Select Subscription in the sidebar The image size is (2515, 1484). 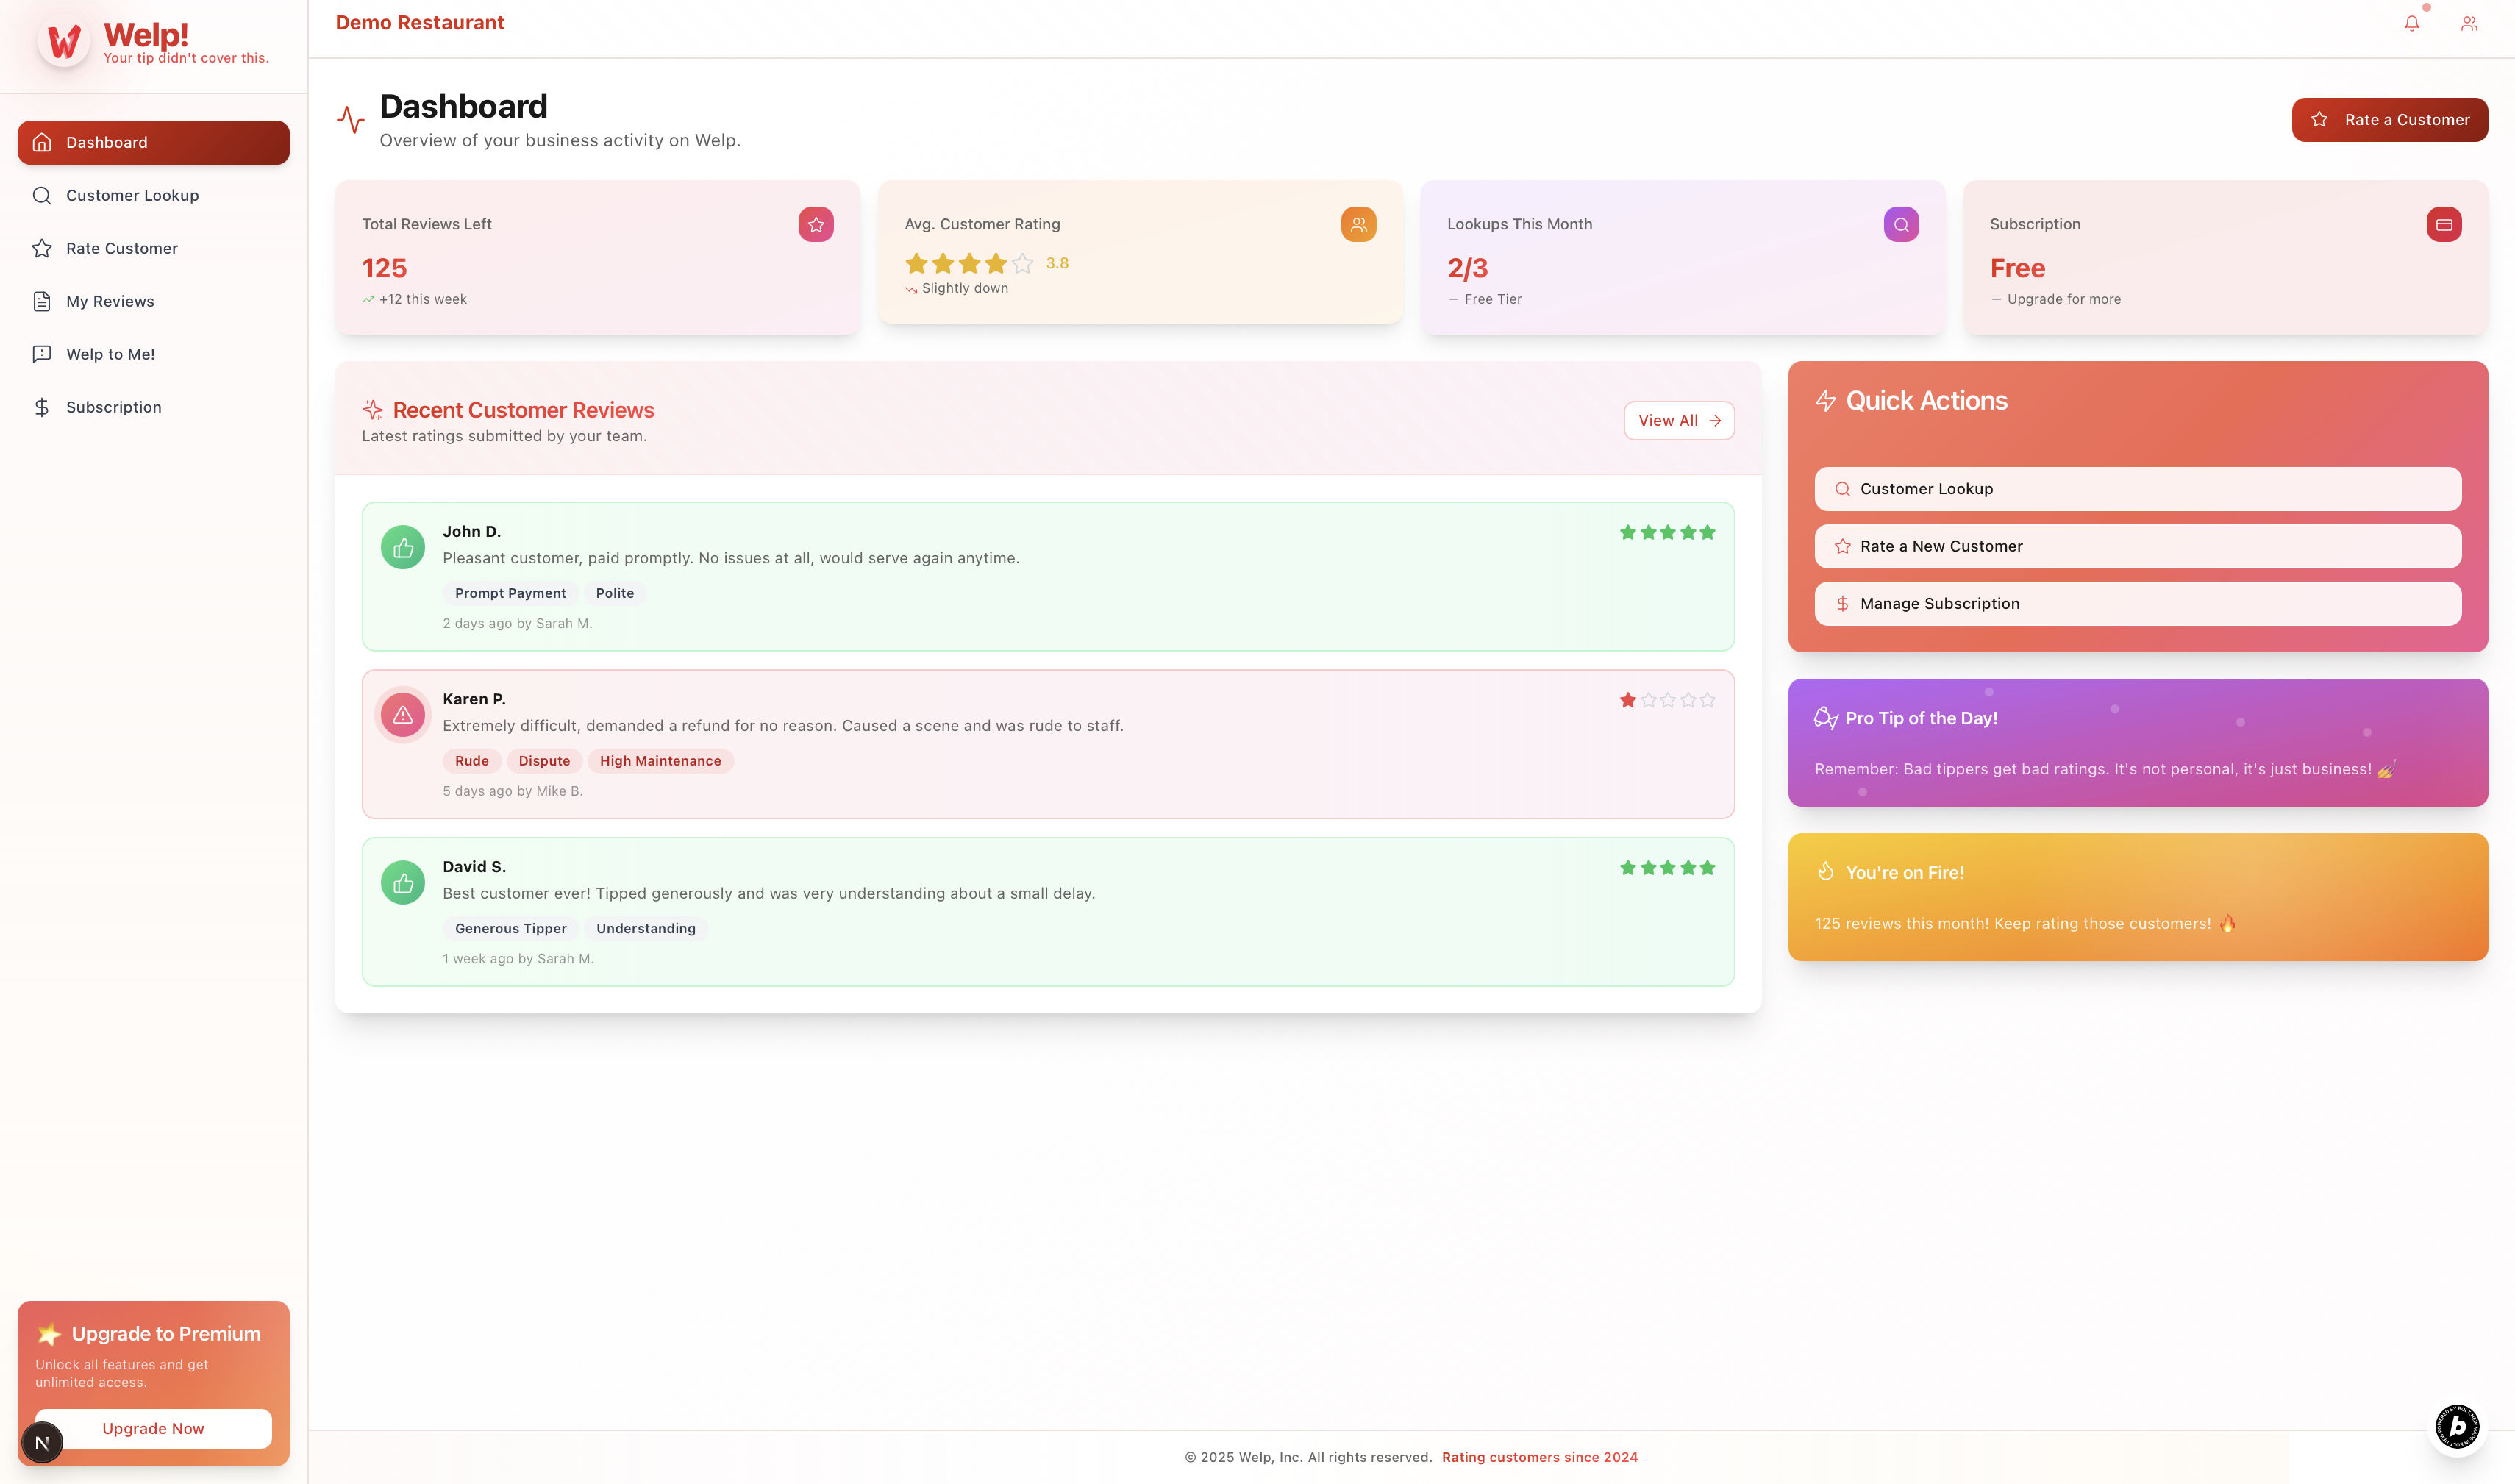(113, 408)
